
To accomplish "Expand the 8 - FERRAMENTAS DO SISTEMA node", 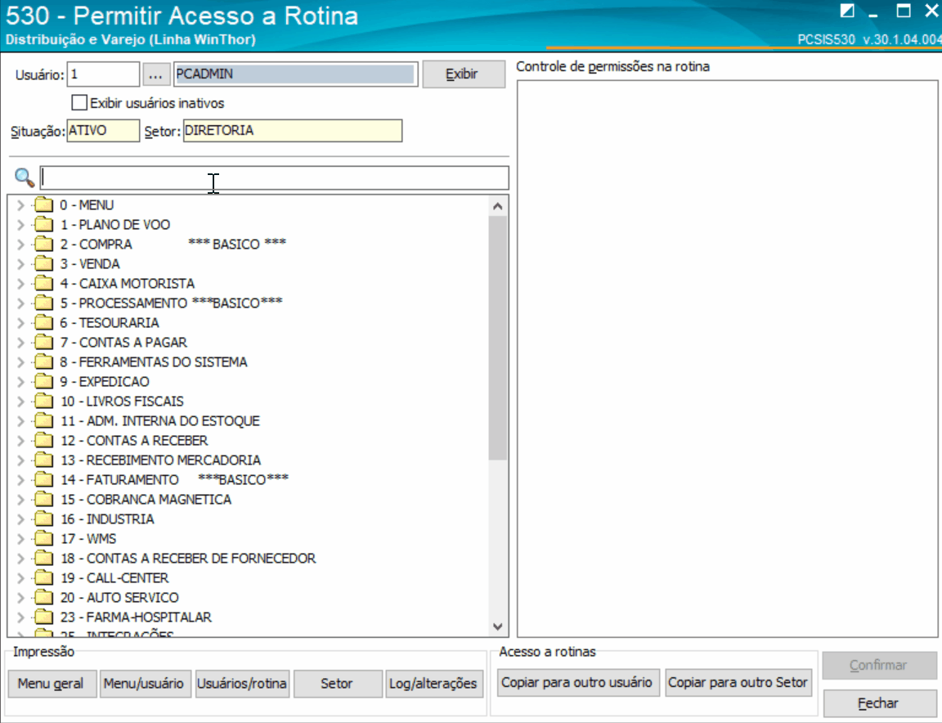I will coord(20,362).
